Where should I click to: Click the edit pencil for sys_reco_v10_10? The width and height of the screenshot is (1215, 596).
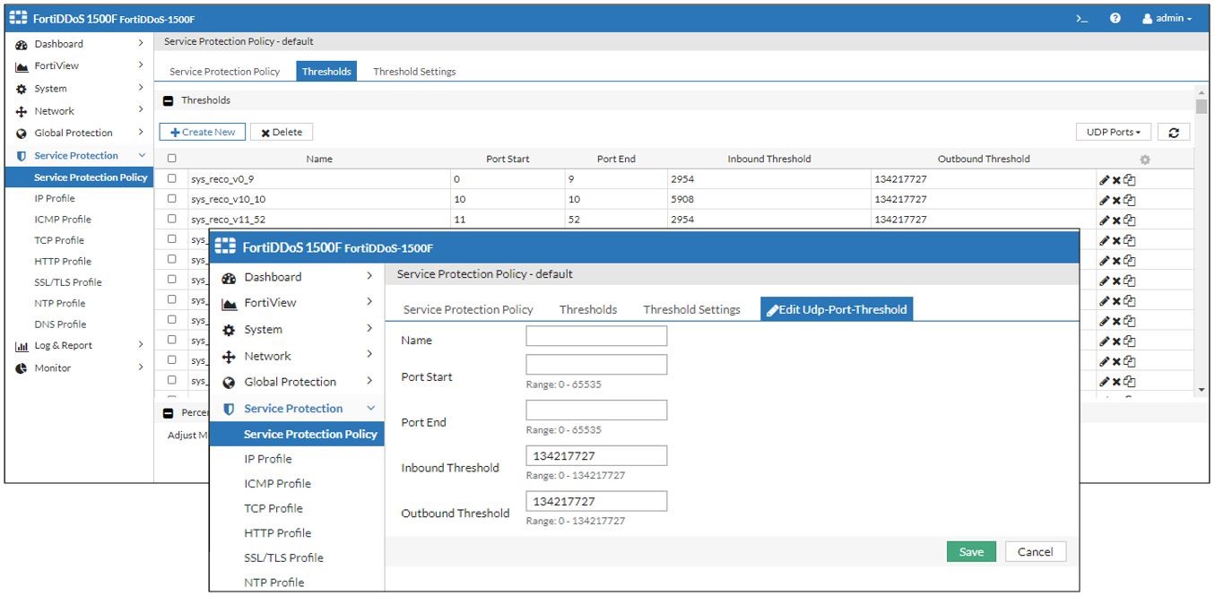click(1104, 200)
